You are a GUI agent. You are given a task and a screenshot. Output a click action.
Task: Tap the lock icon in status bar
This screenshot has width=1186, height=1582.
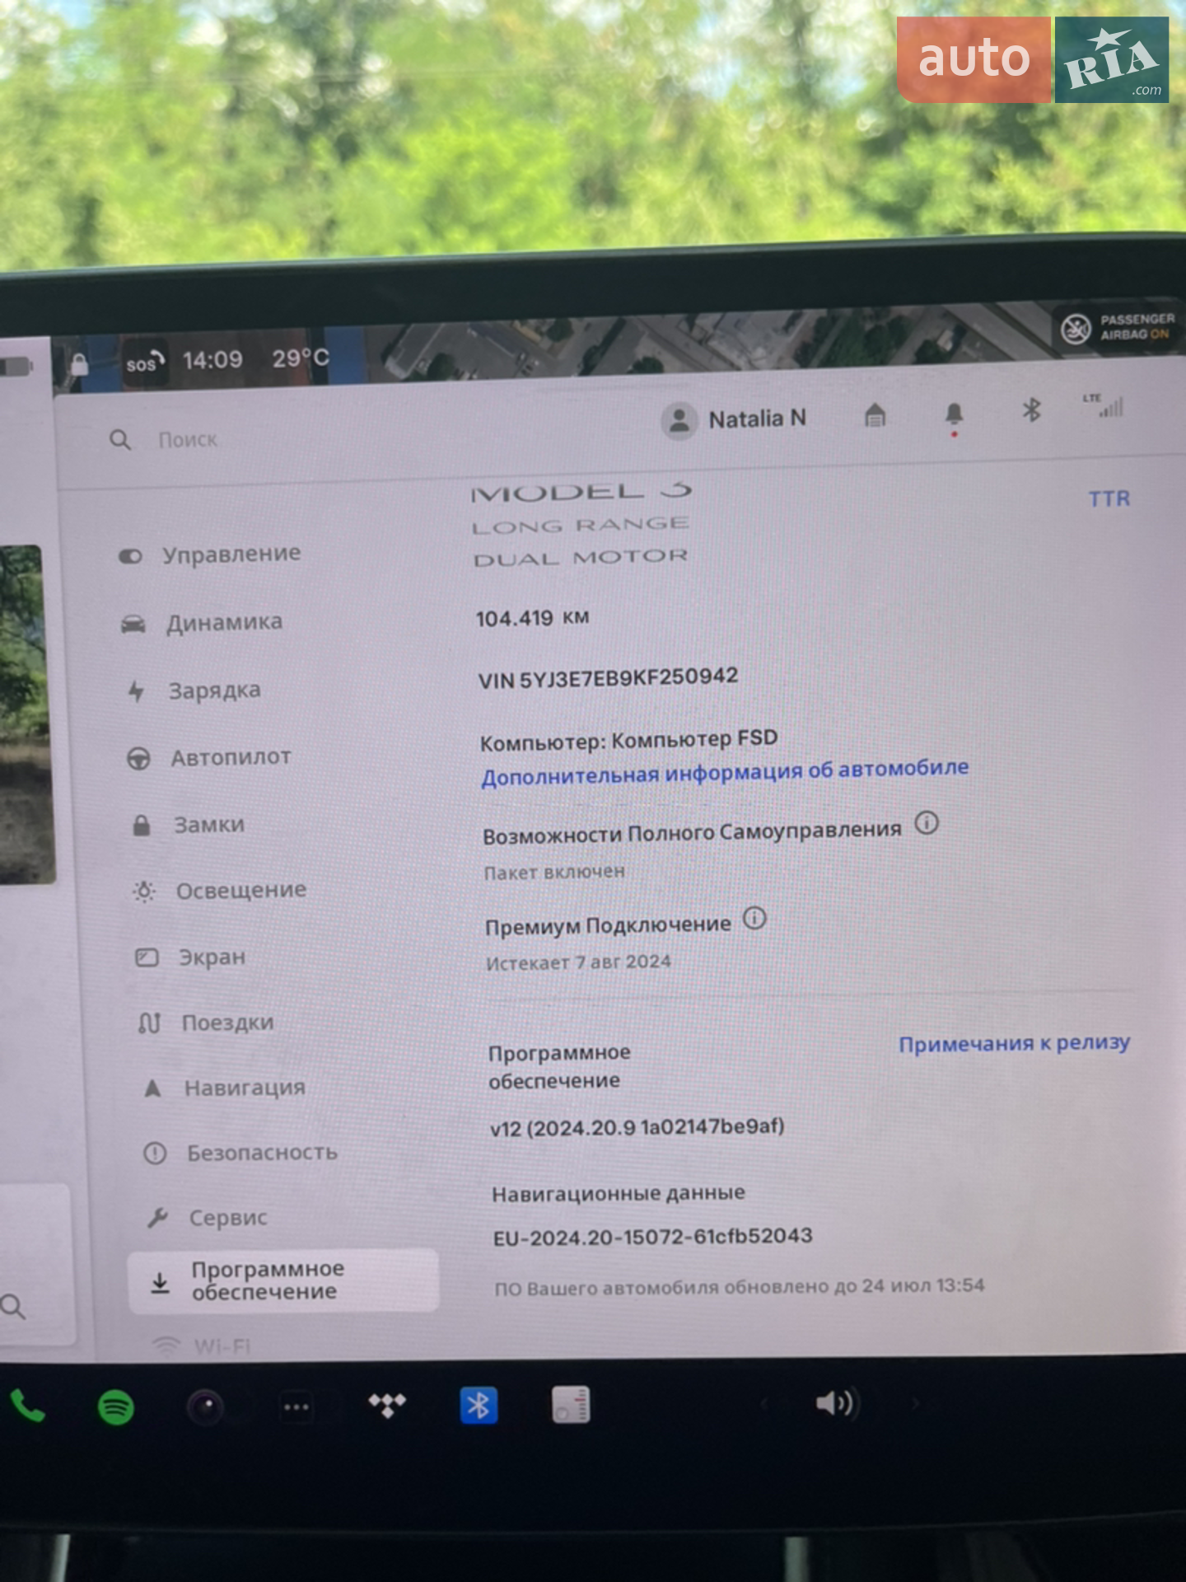click(80, 363)
